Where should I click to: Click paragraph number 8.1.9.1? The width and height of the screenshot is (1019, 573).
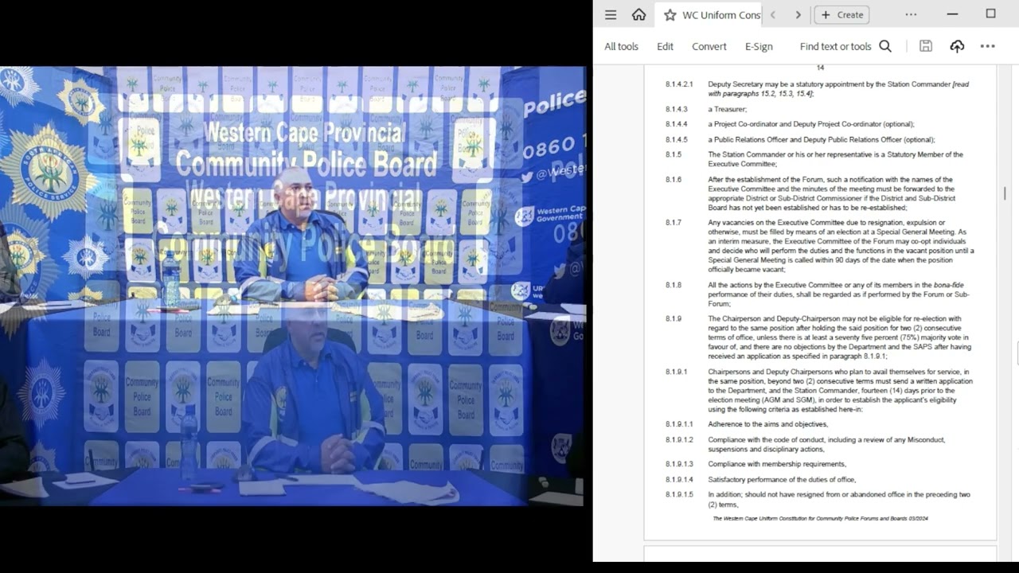pyautogui.click(x=676, y=372)
